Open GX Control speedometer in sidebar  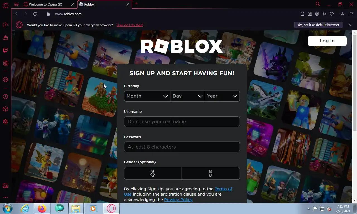(x=5, y=25)
